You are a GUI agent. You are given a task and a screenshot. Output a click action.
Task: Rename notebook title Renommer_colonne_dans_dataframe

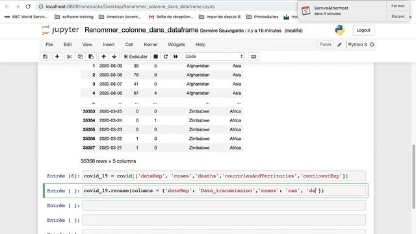142,30
